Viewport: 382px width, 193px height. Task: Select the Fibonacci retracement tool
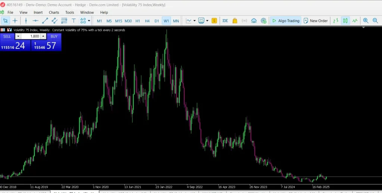tap(64, 21)
